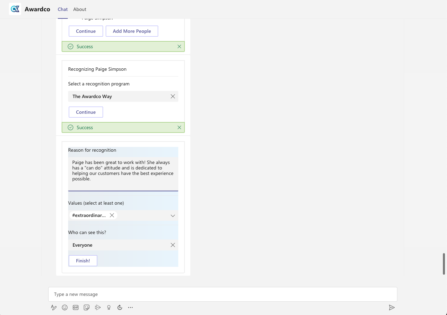
Task: Clear The Awardco Way program selection
Action: [173, 96]
